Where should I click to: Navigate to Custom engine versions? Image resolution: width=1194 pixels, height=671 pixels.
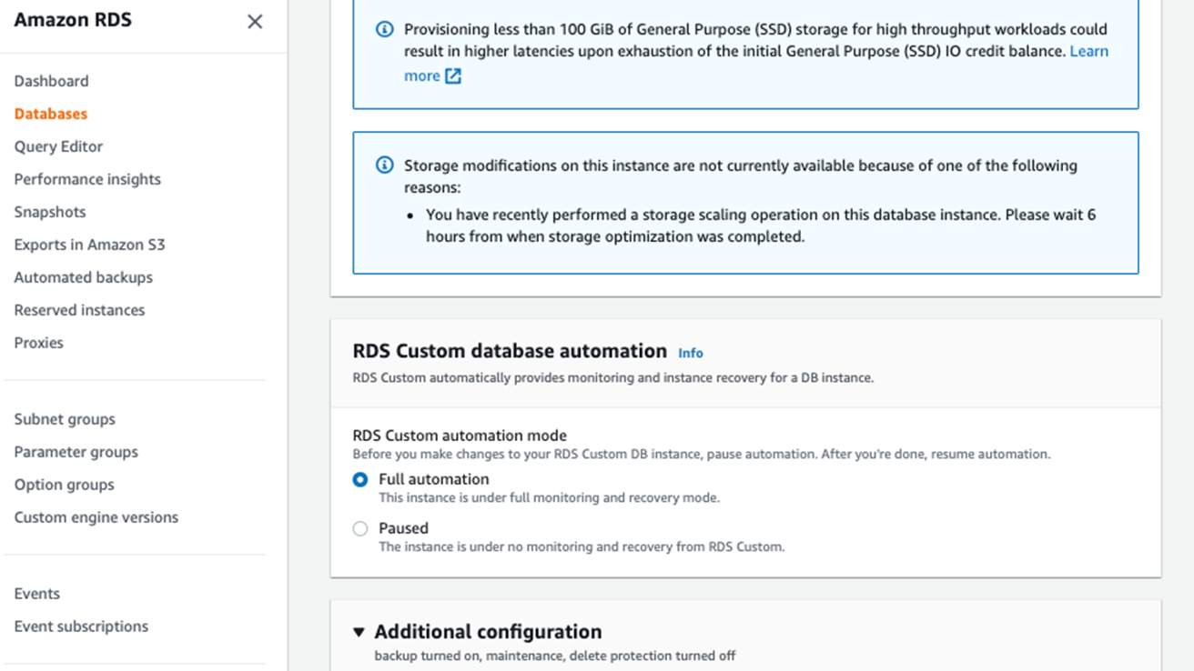click(x=96, y=517)
